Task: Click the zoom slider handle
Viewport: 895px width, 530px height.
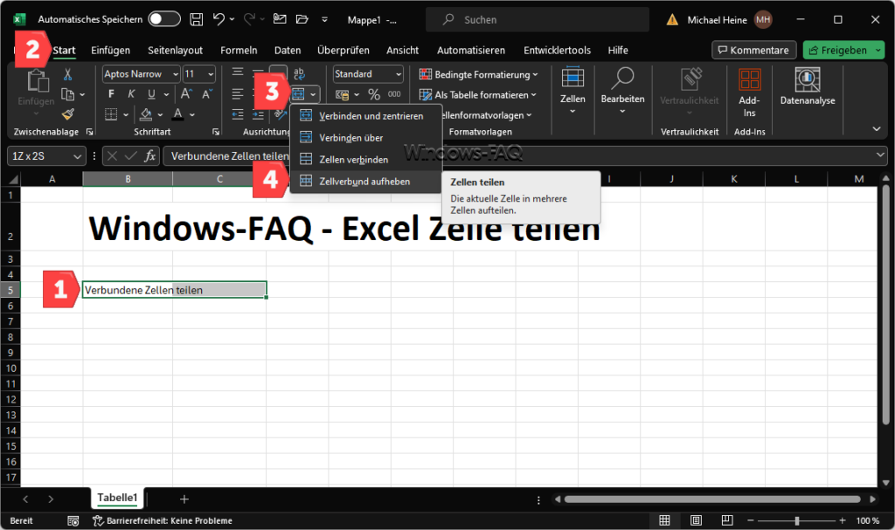Action: point(796,521)
